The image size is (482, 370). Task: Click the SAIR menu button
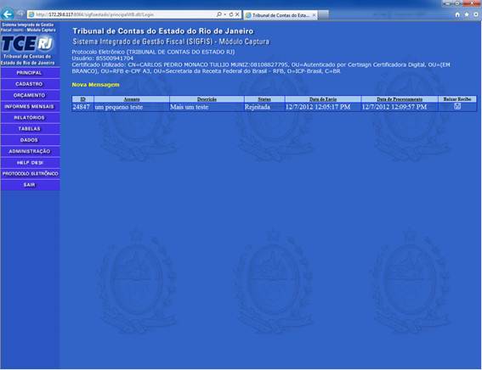pos(30,185)
